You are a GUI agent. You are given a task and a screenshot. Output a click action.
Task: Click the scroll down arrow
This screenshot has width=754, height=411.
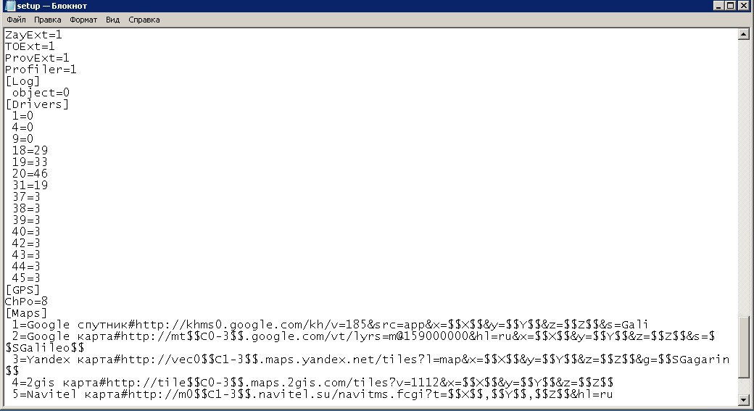[x=743, y=400]
